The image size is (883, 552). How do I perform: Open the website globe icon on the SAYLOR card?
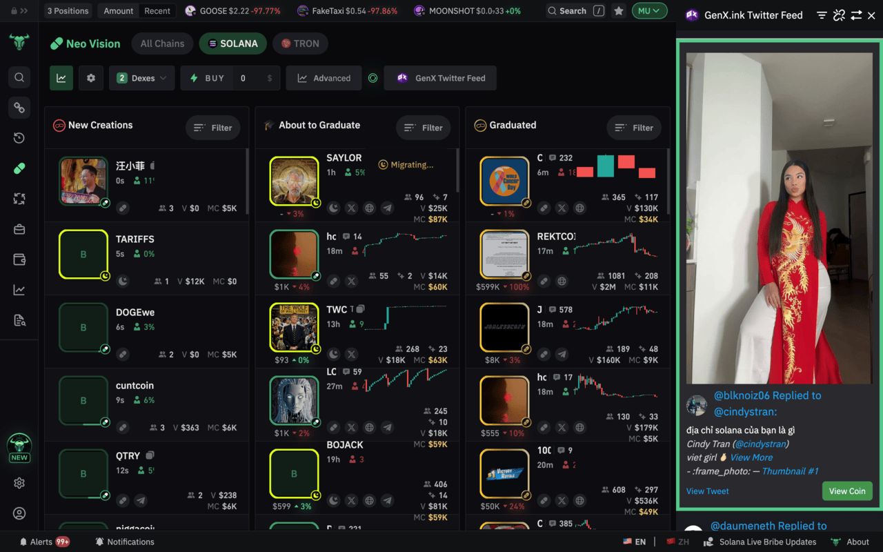369,208
